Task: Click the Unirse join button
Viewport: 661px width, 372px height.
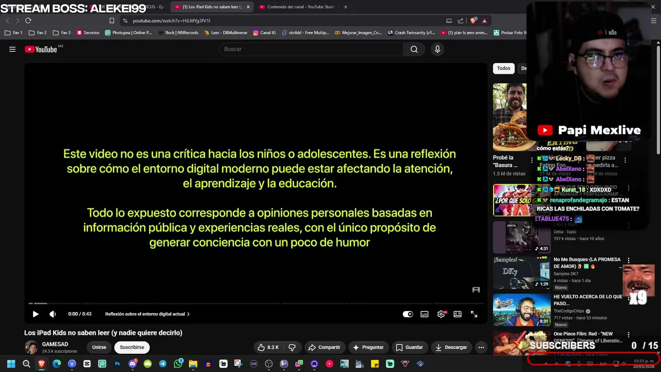Action: (x=99, y=347)
